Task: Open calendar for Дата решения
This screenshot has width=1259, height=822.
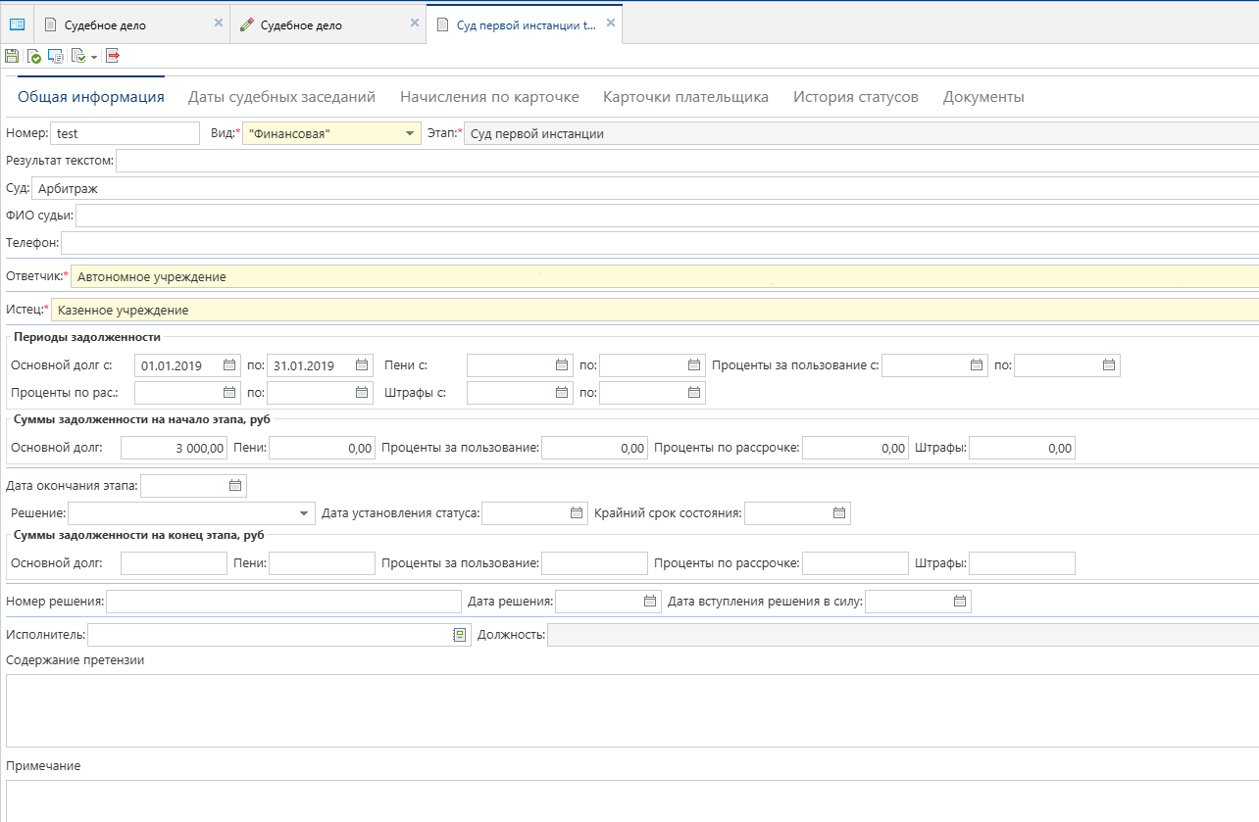Action: (x=650, y=601)
